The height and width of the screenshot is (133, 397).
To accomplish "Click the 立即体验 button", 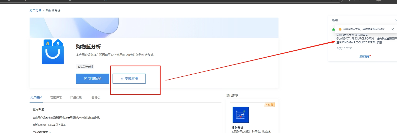I will point(93,79).
